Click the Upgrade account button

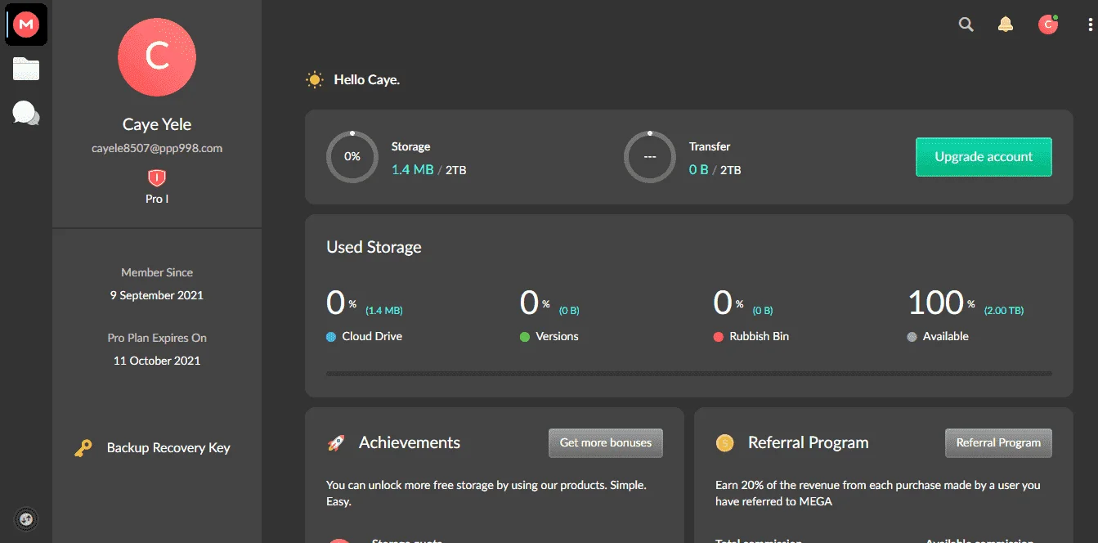[984, 157]
